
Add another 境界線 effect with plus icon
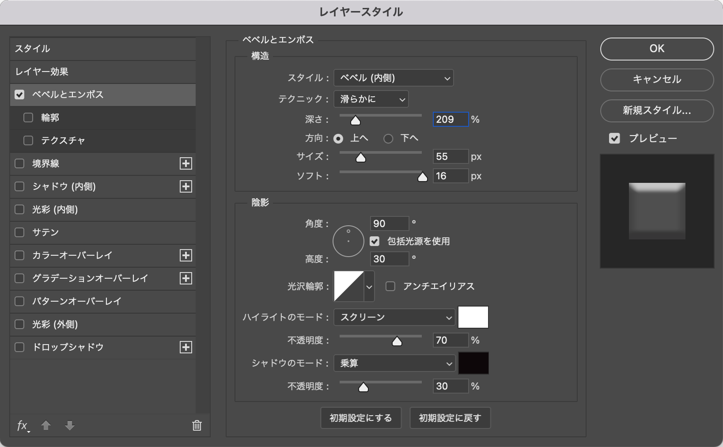tap(186, 163)
